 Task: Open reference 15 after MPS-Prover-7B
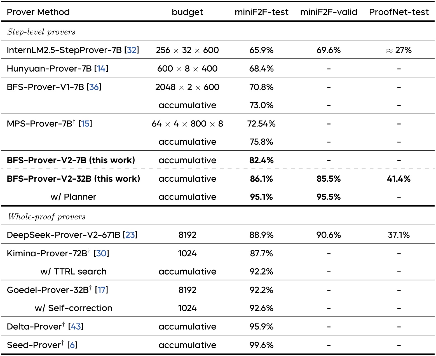point(85,124)
